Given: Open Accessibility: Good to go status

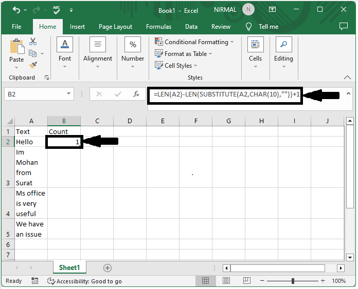Looking at the screenshot, I should tap(84, 281).
